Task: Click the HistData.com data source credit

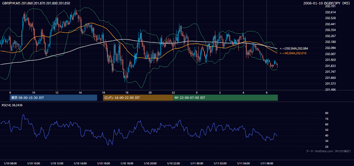Action: click(x=329, y=151)
